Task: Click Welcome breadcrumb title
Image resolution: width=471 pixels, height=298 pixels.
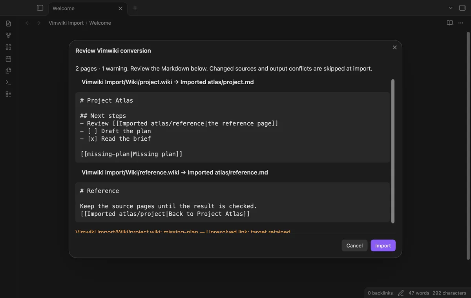Action: pos(100,23)
